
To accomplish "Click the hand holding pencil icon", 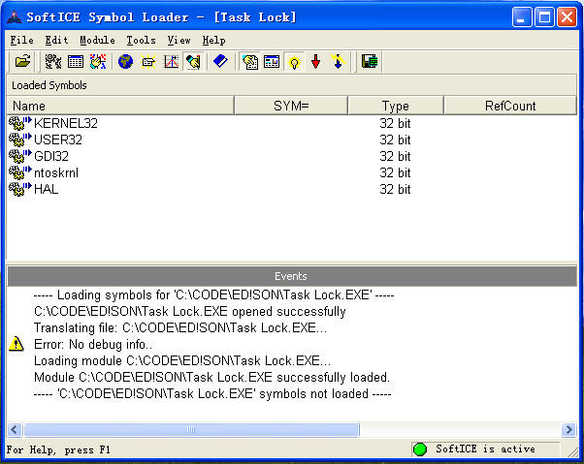I will [193, 61].
